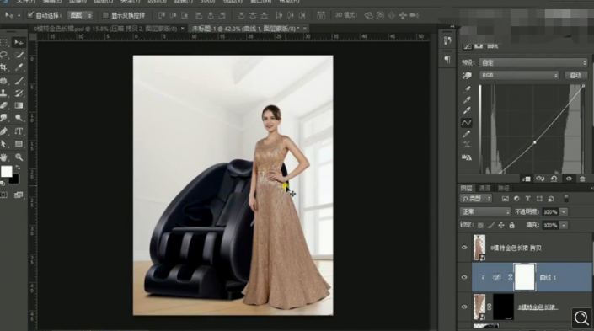Open the RGB channel dropdown
This screenshot has width=594, height=331.
pos(519,75)
